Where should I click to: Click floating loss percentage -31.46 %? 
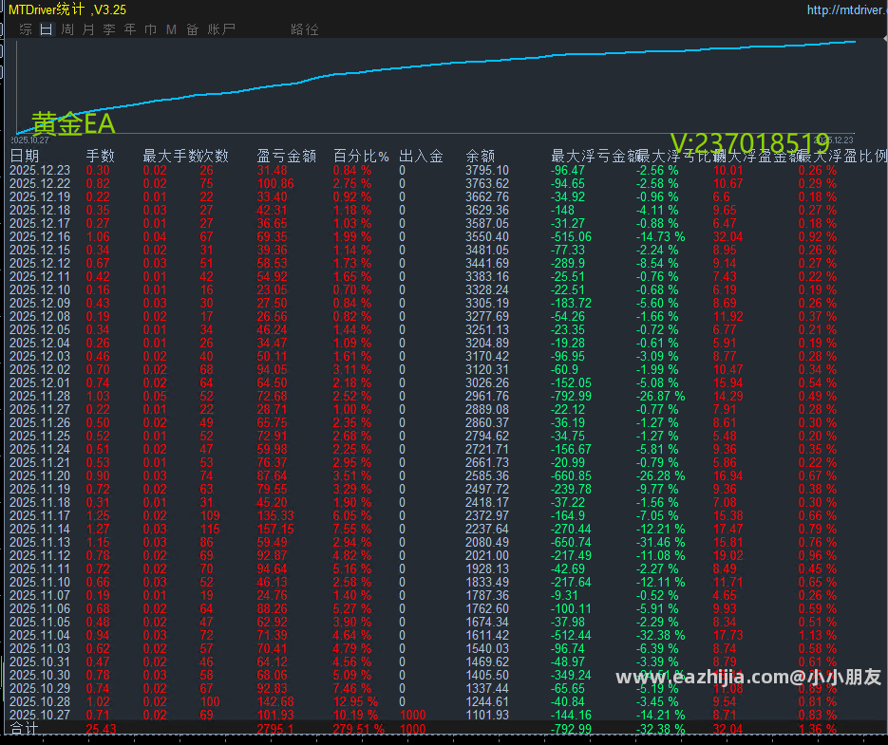click(x=660, y=542)
